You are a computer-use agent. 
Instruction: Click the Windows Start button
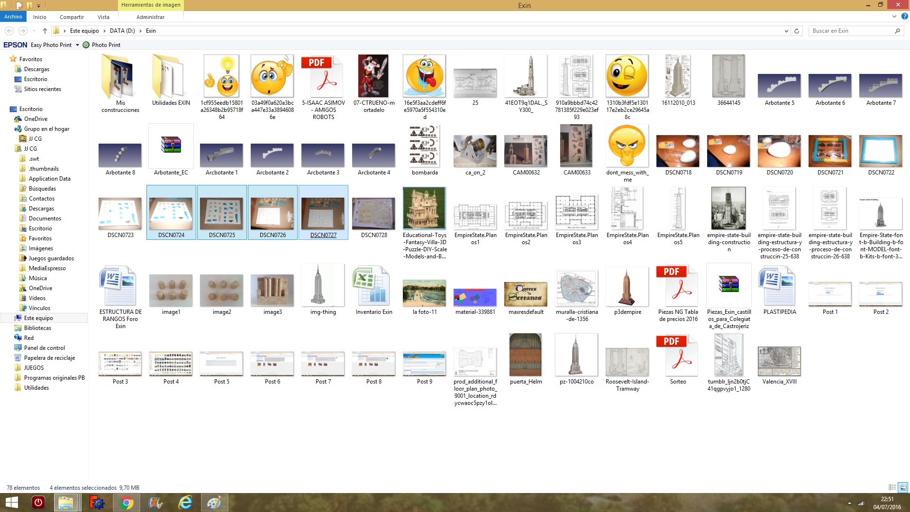(11, 503)
